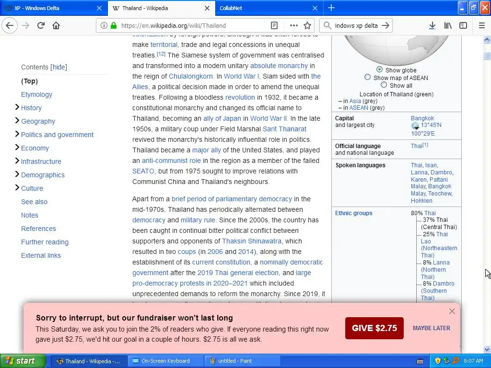Jump to External links section

41,255
